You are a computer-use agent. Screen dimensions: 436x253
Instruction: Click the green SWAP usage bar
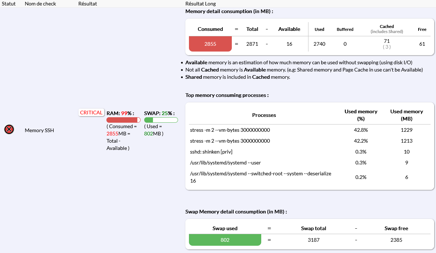161,120
